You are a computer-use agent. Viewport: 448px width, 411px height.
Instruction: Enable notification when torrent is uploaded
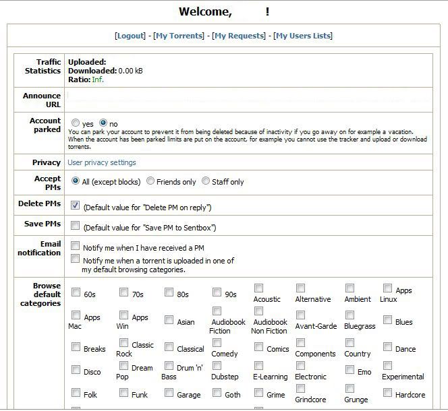coord(76,259)
